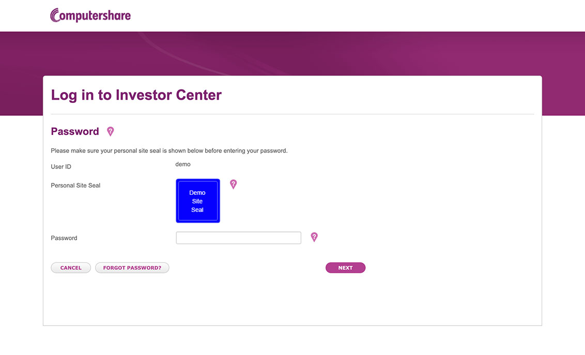Click the Computershare swirl emblem in logo
This screenshot has width=585, height=355.
[56, 15]
